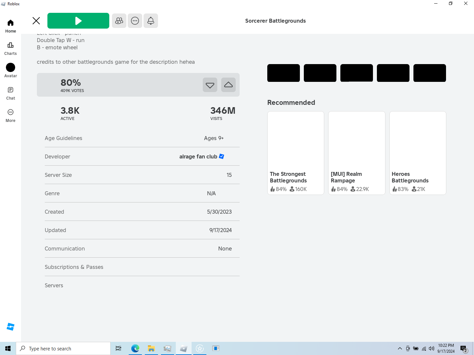Open the battery icon in system tray
The height and width of the screenshot is (355, 474).
(x=416, y=348)
